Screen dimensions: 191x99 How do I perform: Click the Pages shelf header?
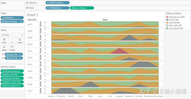click(x=3, y=3)
